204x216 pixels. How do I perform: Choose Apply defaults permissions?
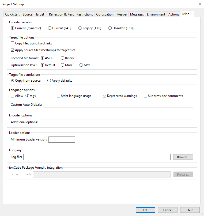click(x=60, y=81)
